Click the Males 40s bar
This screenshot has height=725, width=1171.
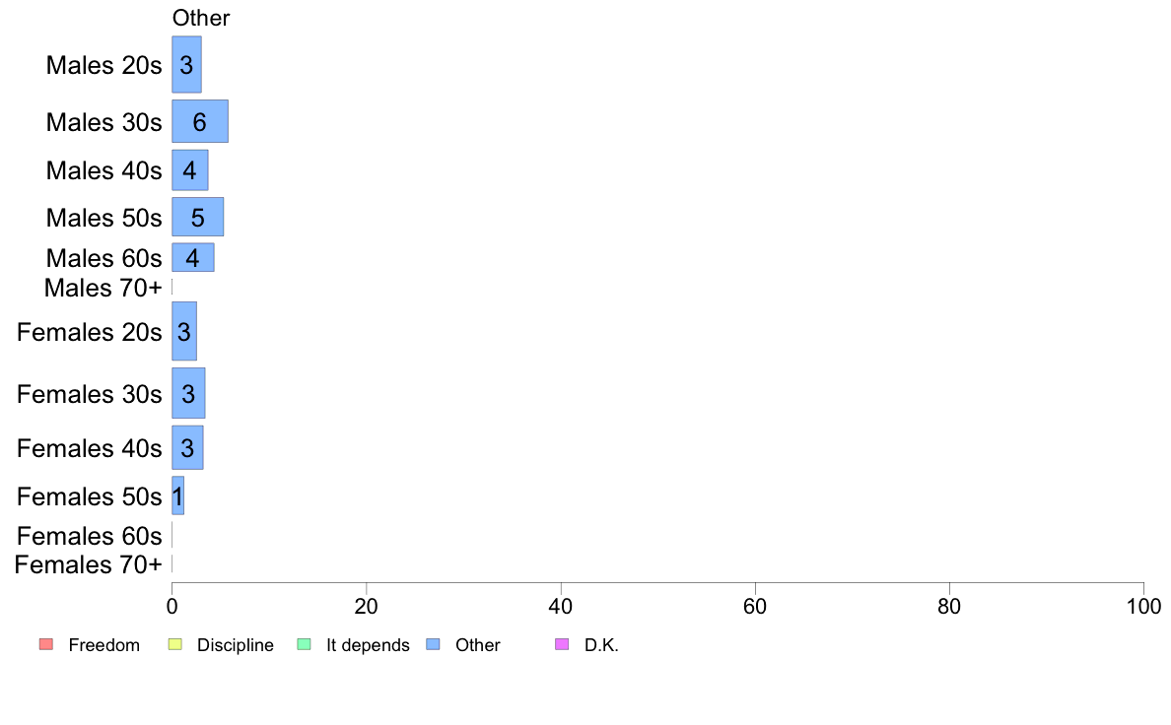(x=190, y=170)
